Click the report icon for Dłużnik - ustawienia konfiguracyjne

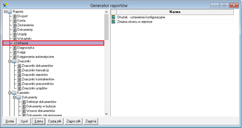pyautogui.click(x=113, y=17)
